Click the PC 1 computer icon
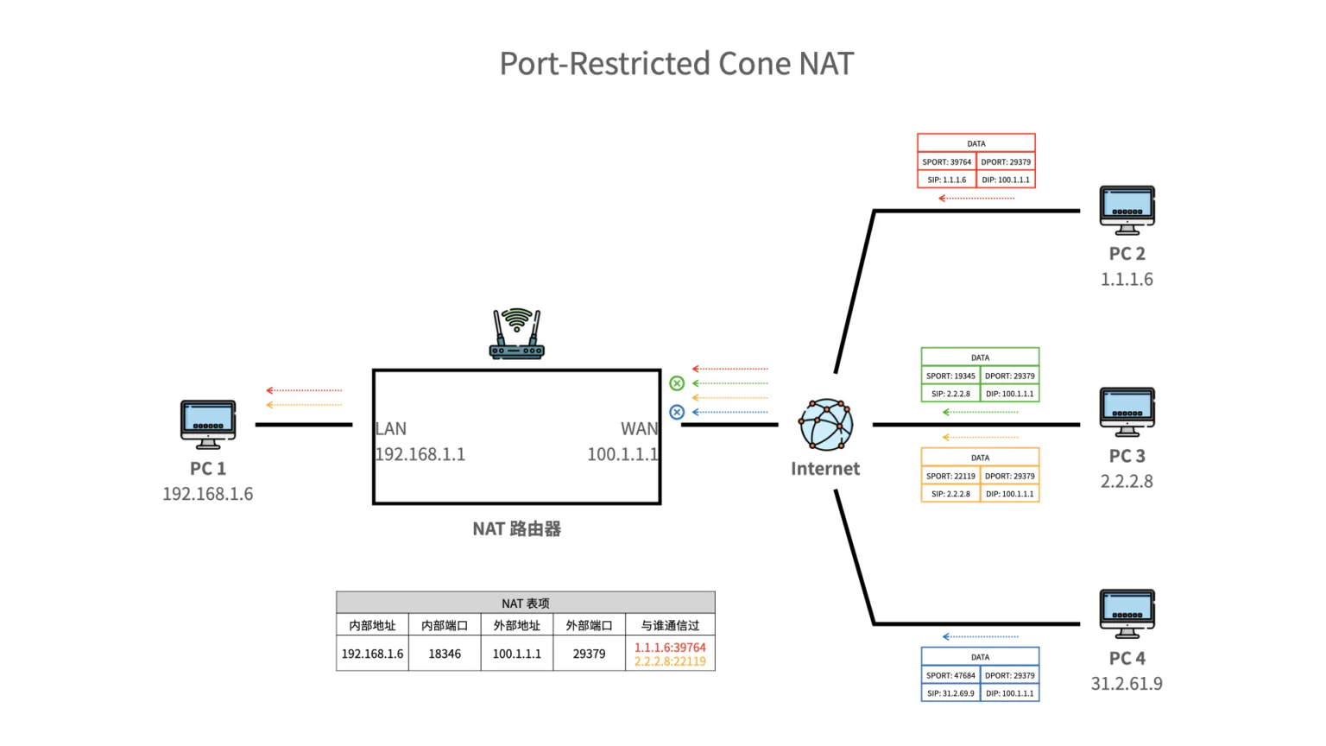The height and width of the screenshot is (746, 1326). [207, 423]
